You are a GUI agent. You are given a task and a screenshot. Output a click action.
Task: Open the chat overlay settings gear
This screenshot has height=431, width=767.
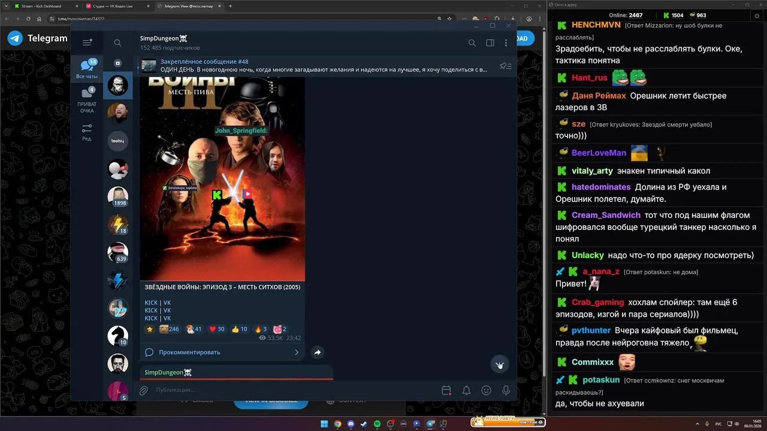757,16
